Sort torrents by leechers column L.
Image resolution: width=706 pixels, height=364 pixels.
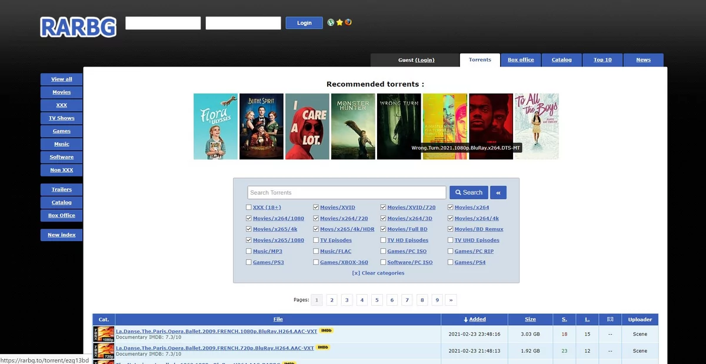point(587,319)
